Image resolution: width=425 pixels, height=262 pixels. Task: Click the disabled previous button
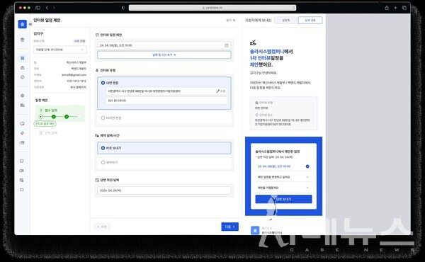click(x=102, y=227)
